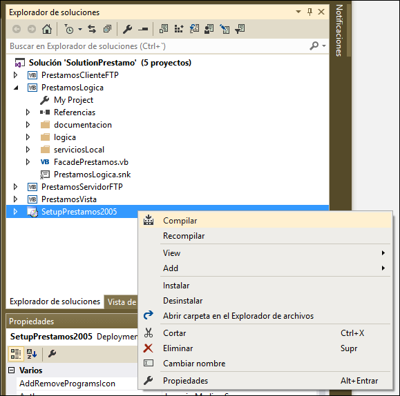Toggle the auto-hide pin of Explorador de soluciones
The height and width of the screenshot is (396, 400).
click(x=309, y=12)
